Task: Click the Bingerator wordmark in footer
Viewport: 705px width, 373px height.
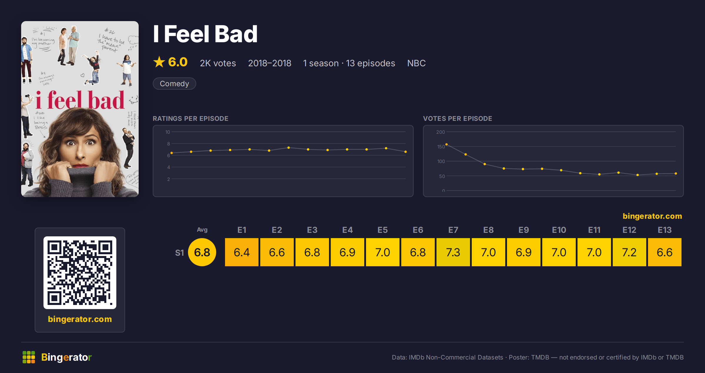Action: 66,357
